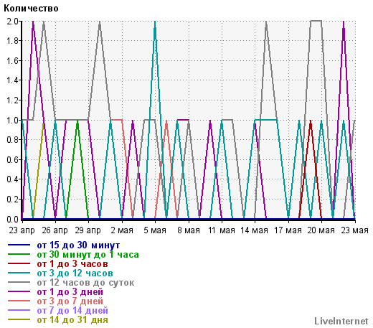Click the '23 апр' date axis label
The width and height of the screenshot is (373, 328).
click(x=22, y=230)
